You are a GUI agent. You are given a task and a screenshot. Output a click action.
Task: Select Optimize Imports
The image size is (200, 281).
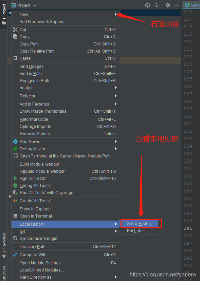point(66,126)
